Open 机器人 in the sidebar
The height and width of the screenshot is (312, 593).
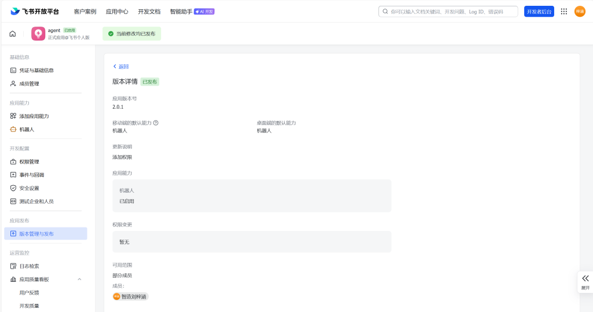click(x=27, y=129)
